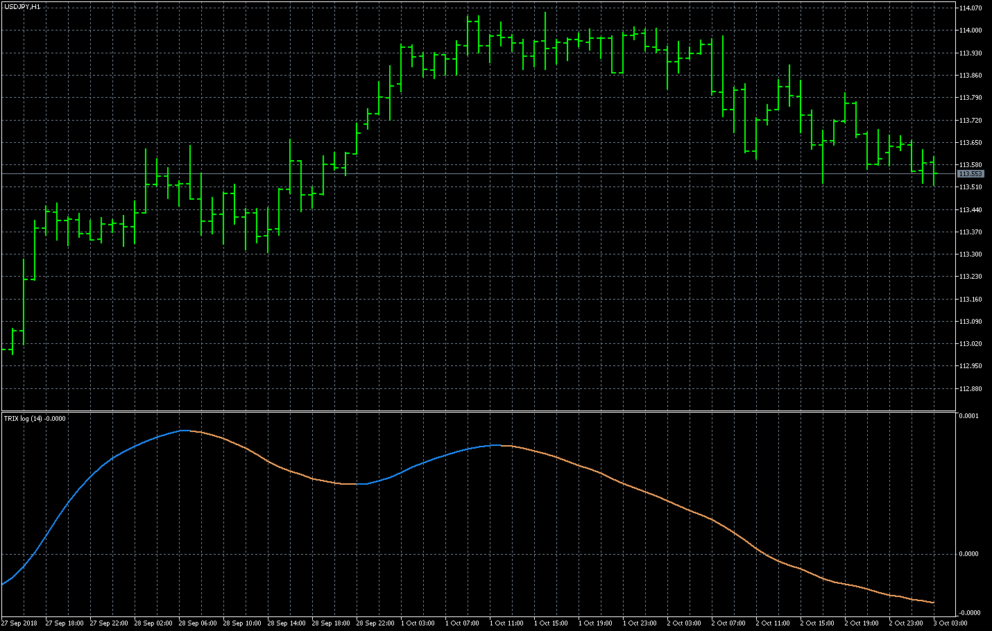Click the 112.880 price scale label
992x631 pixels.
coord(970,389)
